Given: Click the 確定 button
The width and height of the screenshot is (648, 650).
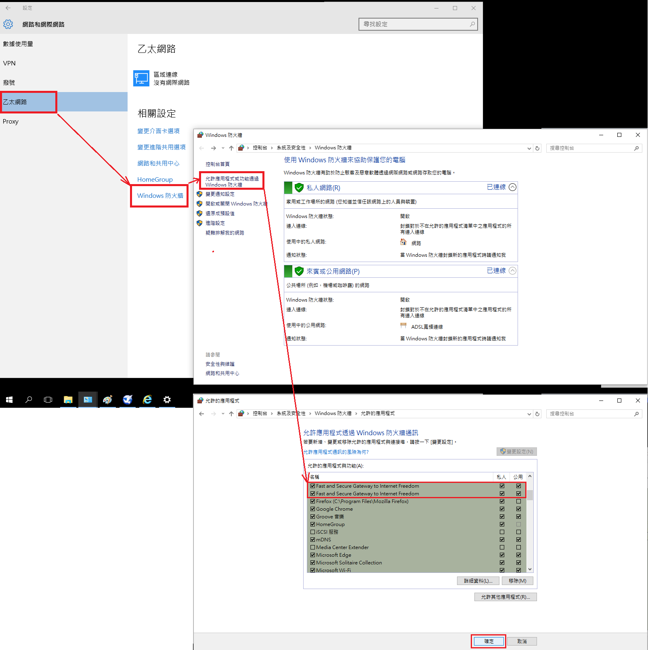Looking at the screenshot, I should pos(489,641).
